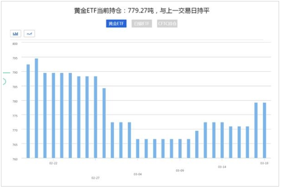This screenshot has height=187, width=281.
Task: Click the 03-09 date label
Action: coord(180,170)
